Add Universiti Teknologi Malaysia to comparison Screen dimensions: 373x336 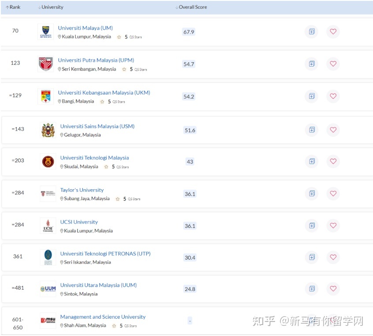[311, 161]
